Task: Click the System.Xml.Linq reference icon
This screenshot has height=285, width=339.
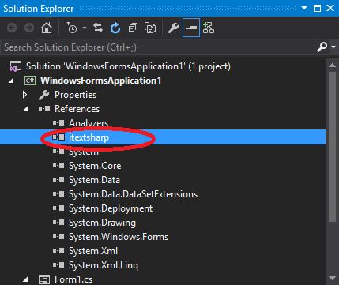Action: pyautogui.click(x=58, y=265)
